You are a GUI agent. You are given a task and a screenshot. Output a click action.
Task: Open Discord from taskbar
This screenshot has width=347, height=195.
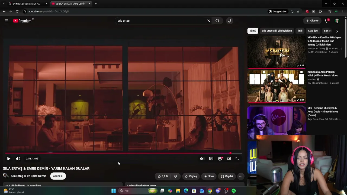(218, 191)
